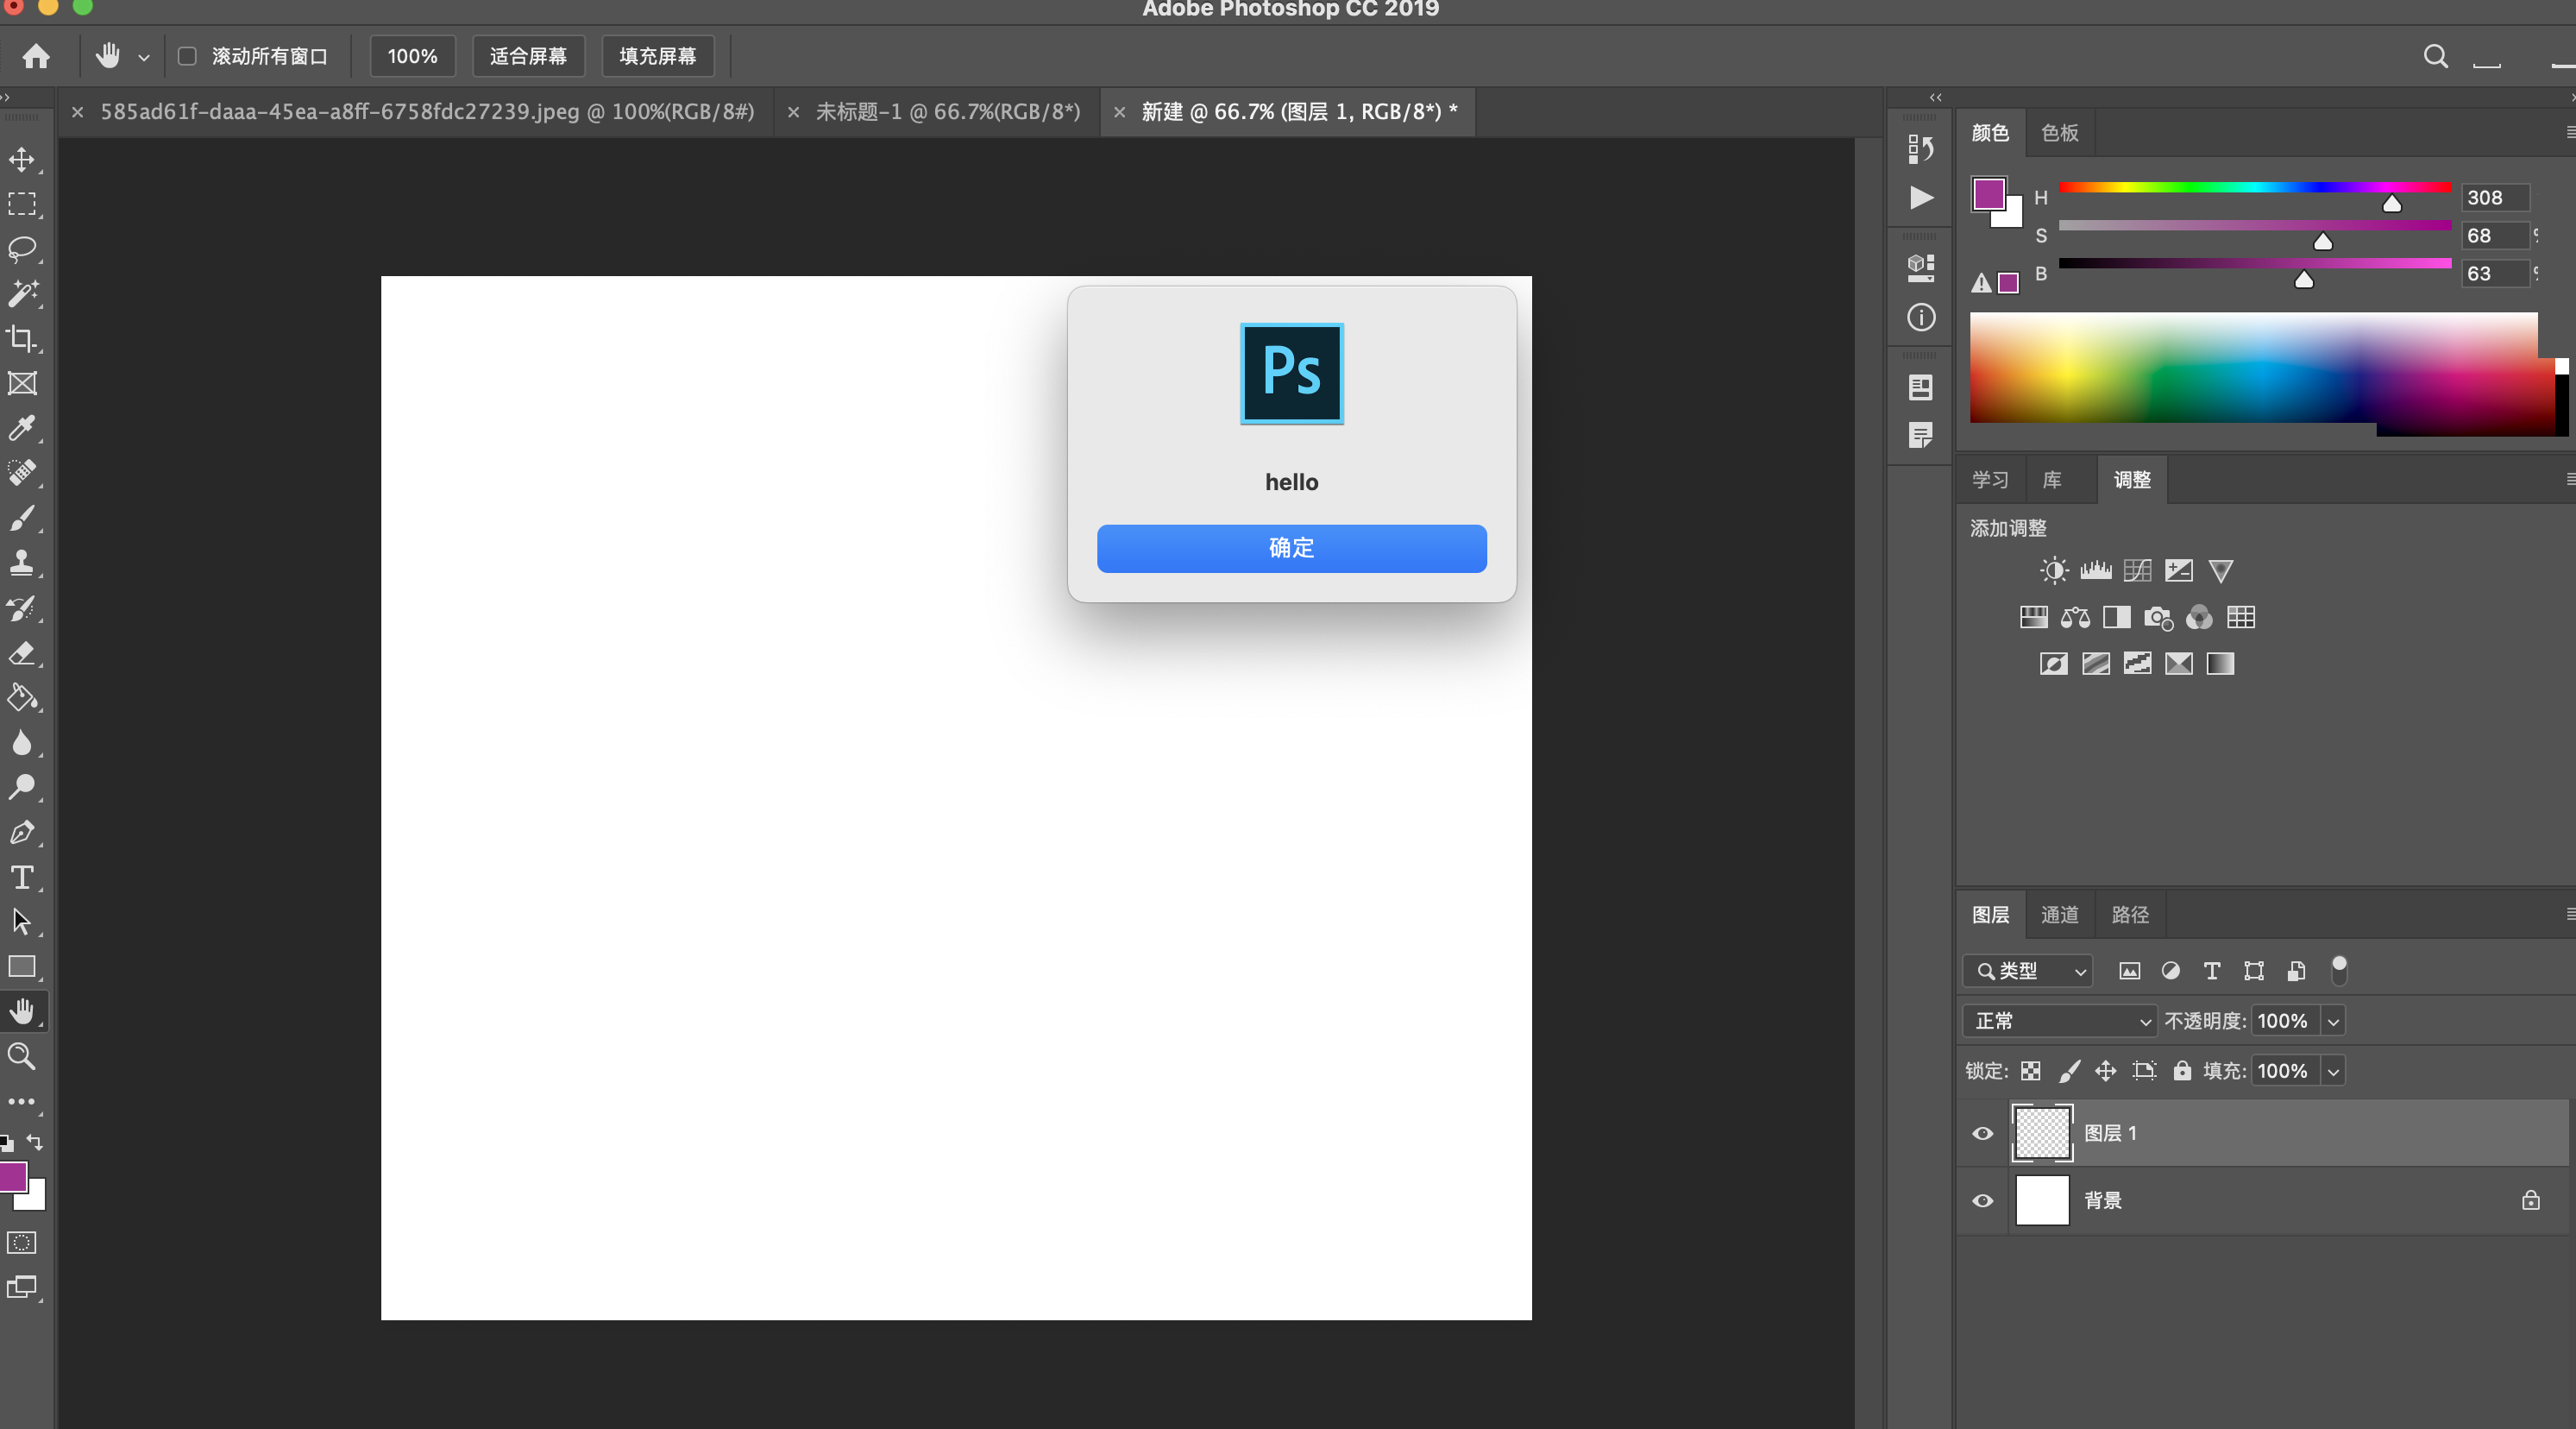This screenshot has width=2576, height=1429.
Task: Select the Path Selection tool
Action: pyautogui.click(x=22, y=921)
